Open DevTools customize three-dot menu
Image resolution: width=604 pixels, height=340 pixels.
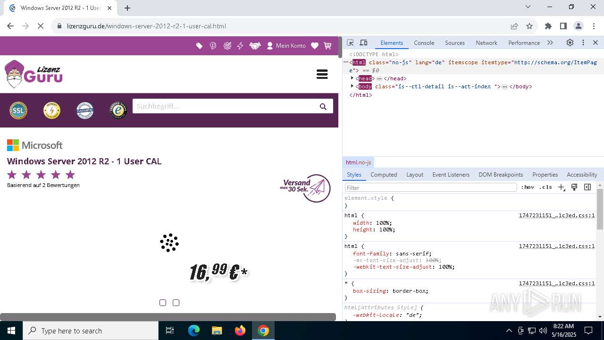(583, 42)
